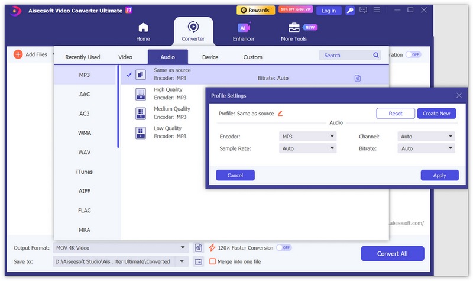Select iTunes format in list
This screenshot has height=281, width=473.
tap(85, 172)
